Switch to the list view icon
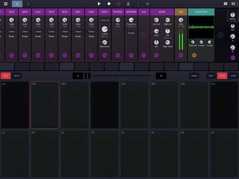The image size is (239, 179). click(x=226, y=3)
